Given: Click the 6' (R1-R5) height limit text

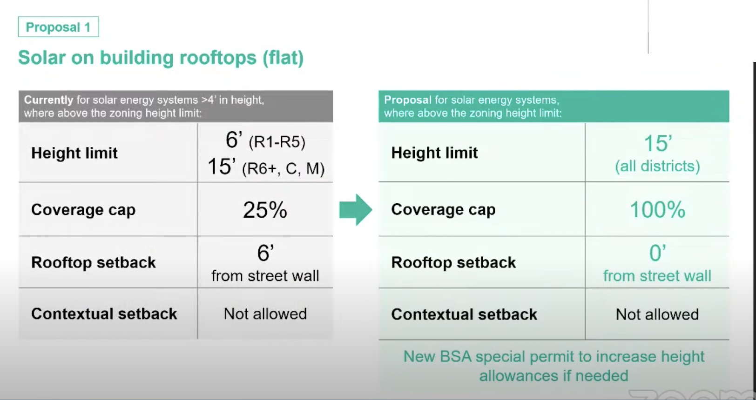Looking at the screenshot, I should (x=265, y=140).
